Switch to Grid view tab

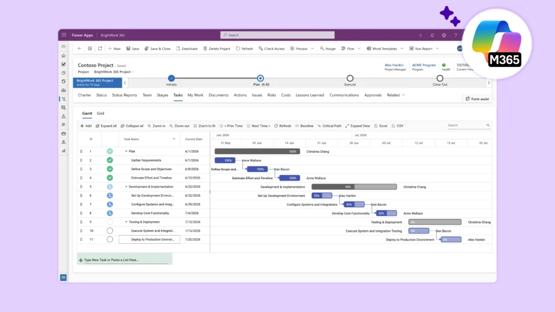(100, 113)
